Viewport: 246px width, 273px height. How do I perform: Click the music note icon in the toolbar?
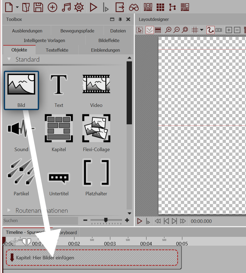click(x=66, y=7)
